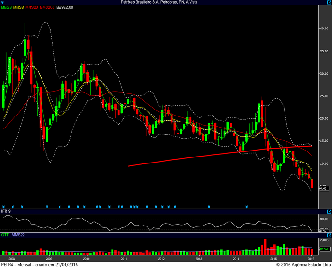Click the 2015 year label on time axis
This screenshot has height=267, width=332.
pyautogui.click(x=273, y=259)
